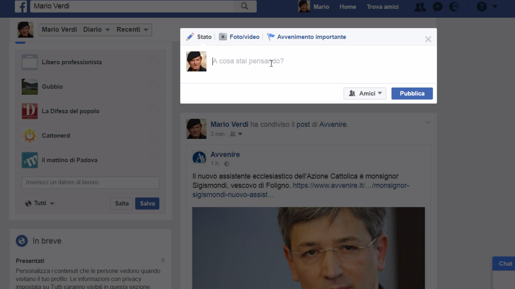Click the Mario Verdi header button
The image size is (515, 289).
click(59, 29)
